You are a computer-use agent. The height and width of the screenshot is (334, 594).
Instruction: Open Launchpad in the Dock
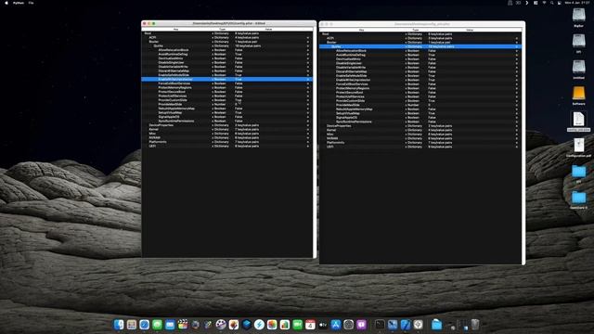click(132, 325)
